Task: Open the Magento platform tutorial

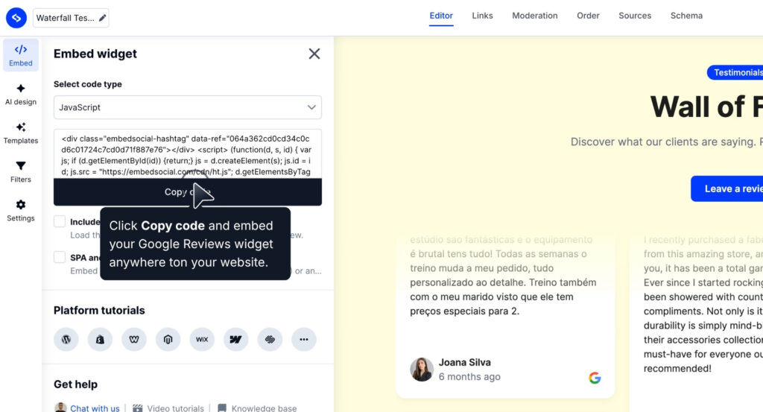Action: (x=168, y=340)
